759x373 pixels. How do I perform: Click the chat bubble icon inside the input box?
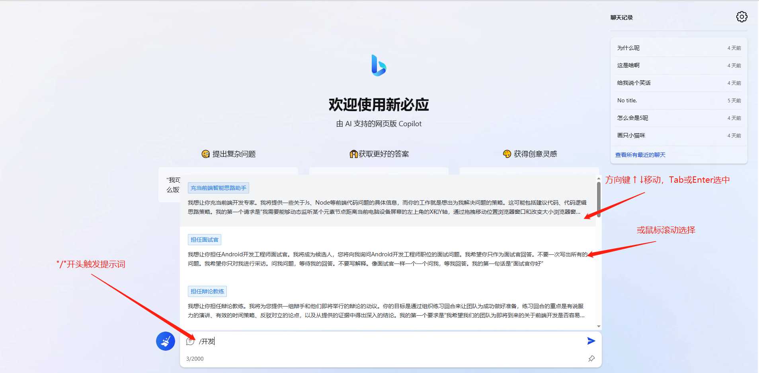[x=190, y=341]
